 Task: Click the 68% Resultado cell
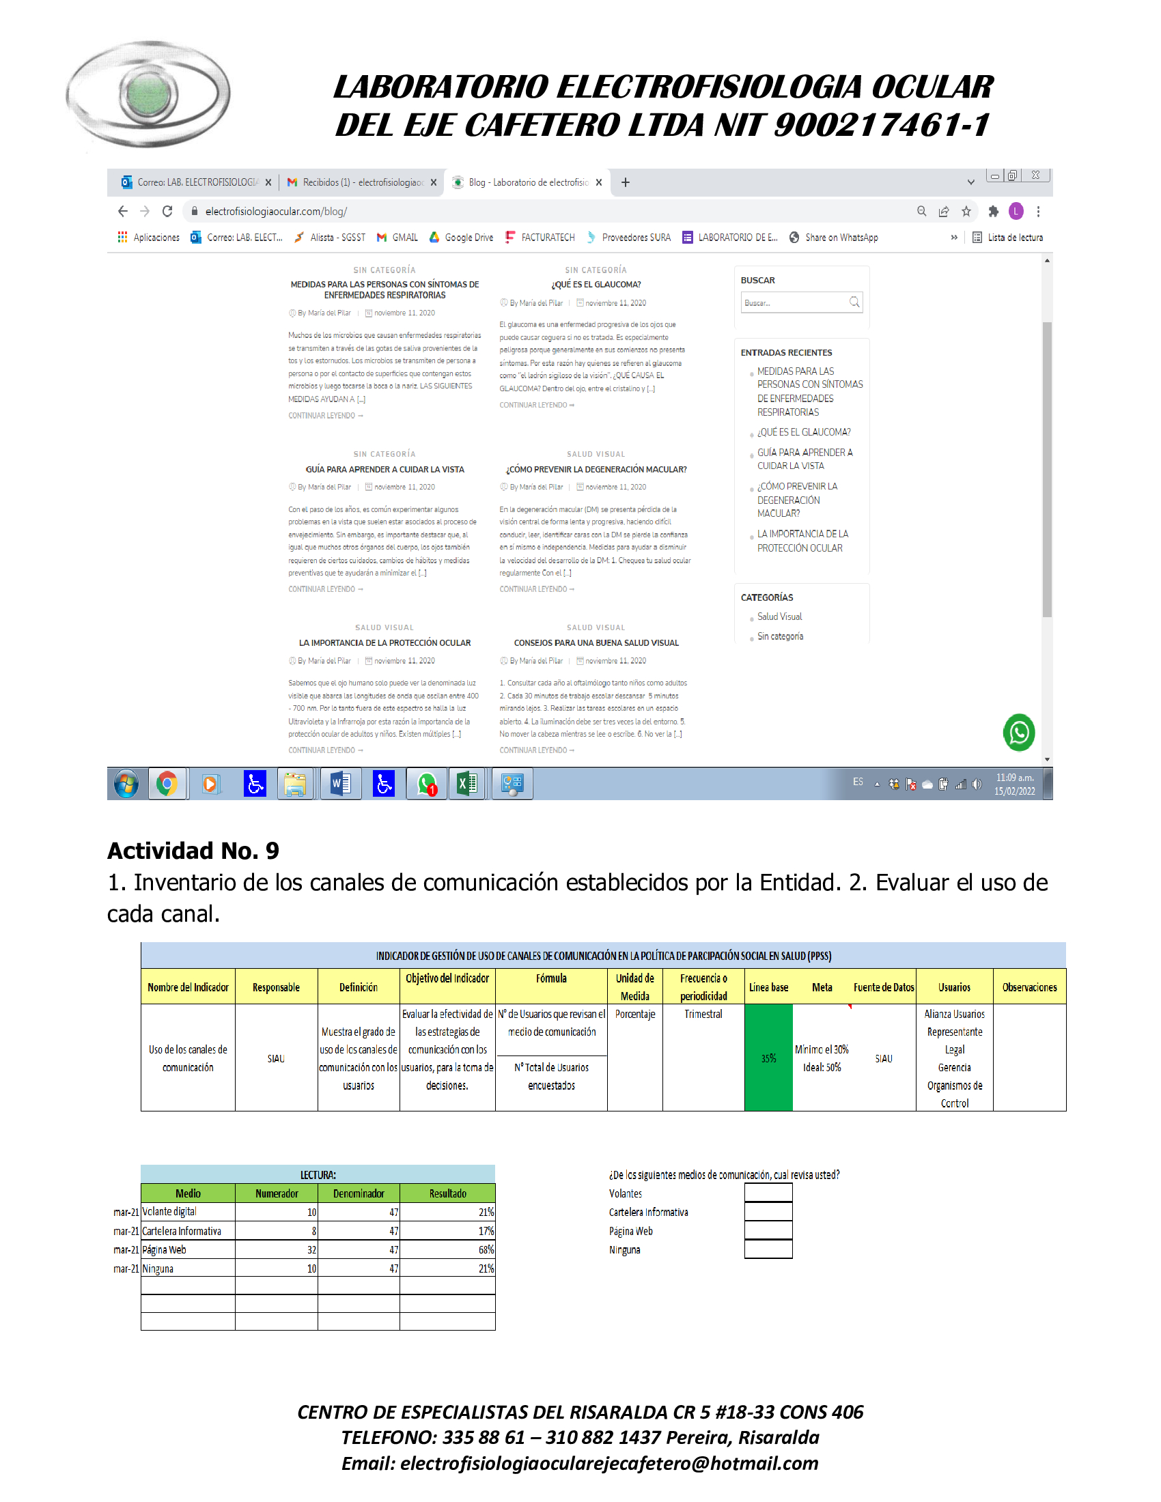pyautogui.click(x=447, y=1249)
